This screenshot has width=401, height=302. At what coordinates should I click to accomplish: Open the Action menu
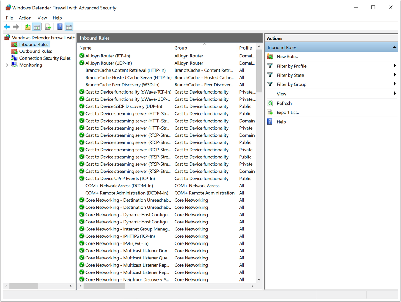[x=25, y=18]
